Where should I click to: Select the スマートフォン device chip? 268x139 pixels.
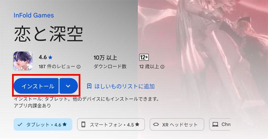tap(111, 125)
